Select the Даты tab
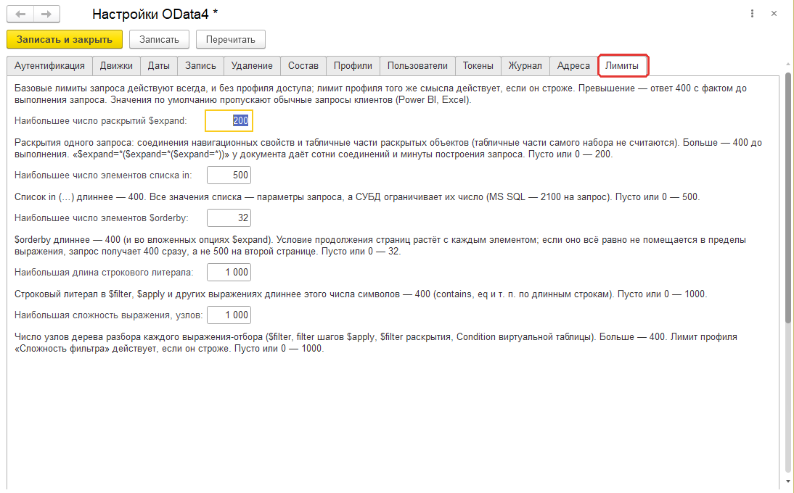 pos(158,66)
